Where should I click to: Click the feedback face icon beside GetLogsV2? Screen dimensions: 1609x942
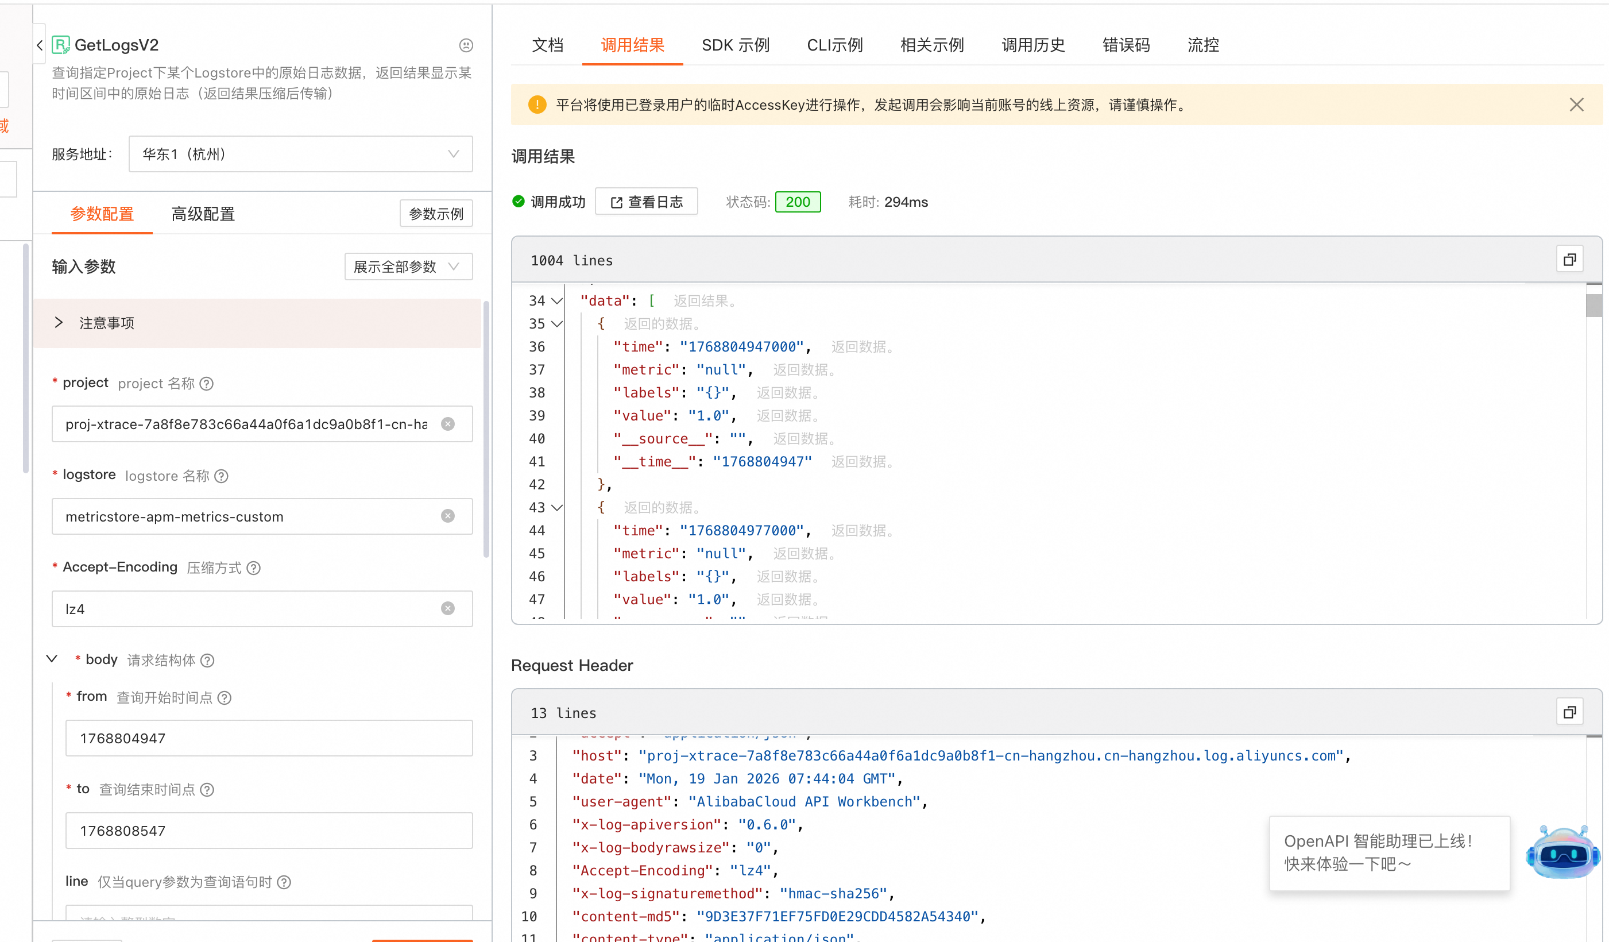point(466,45)
